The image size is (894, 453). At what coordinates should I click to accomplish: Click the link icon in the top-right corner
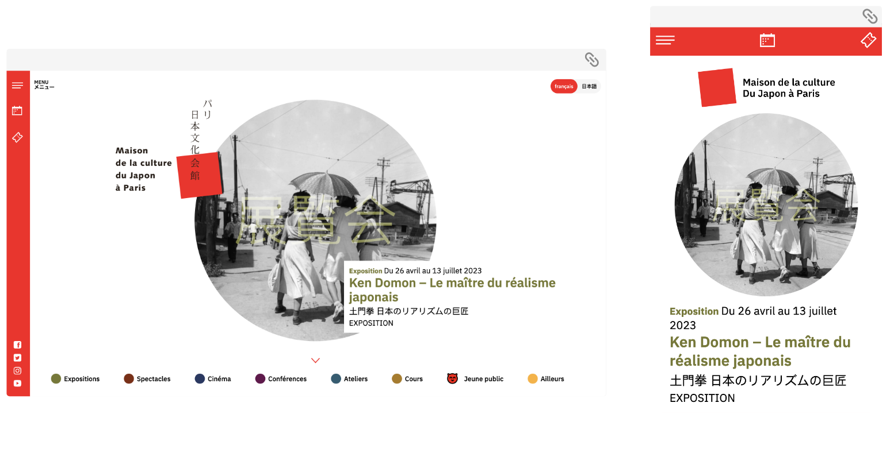point(593,60)
